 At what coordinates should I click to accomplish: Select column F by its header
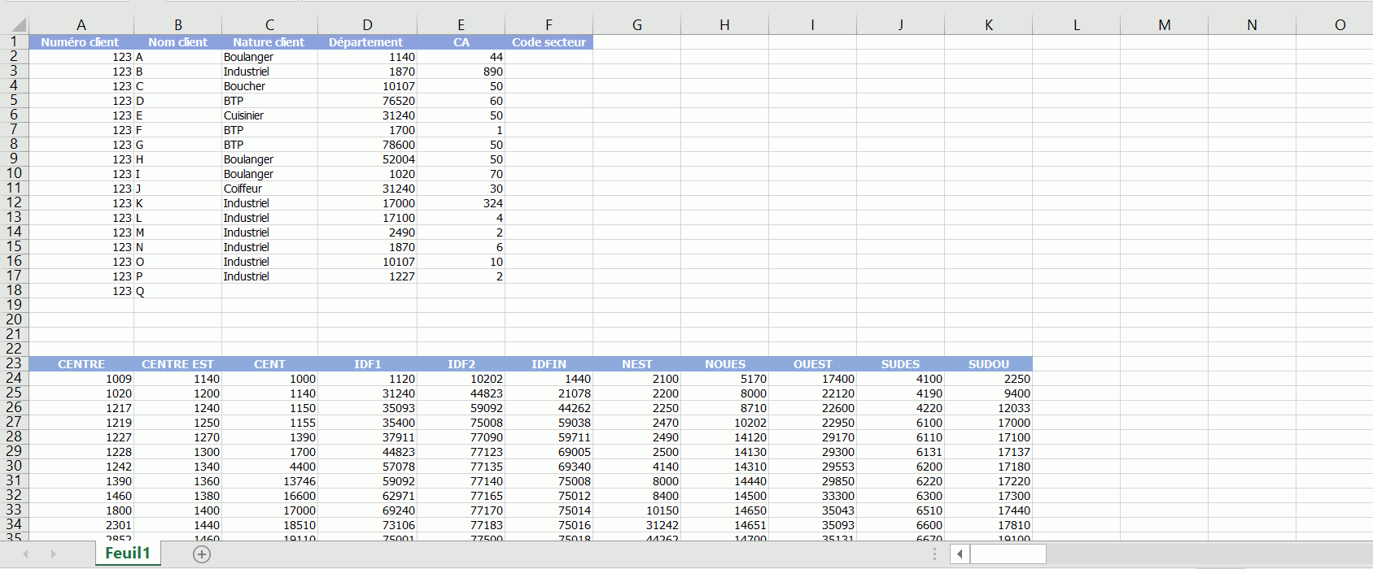click(x=549, y=25)
